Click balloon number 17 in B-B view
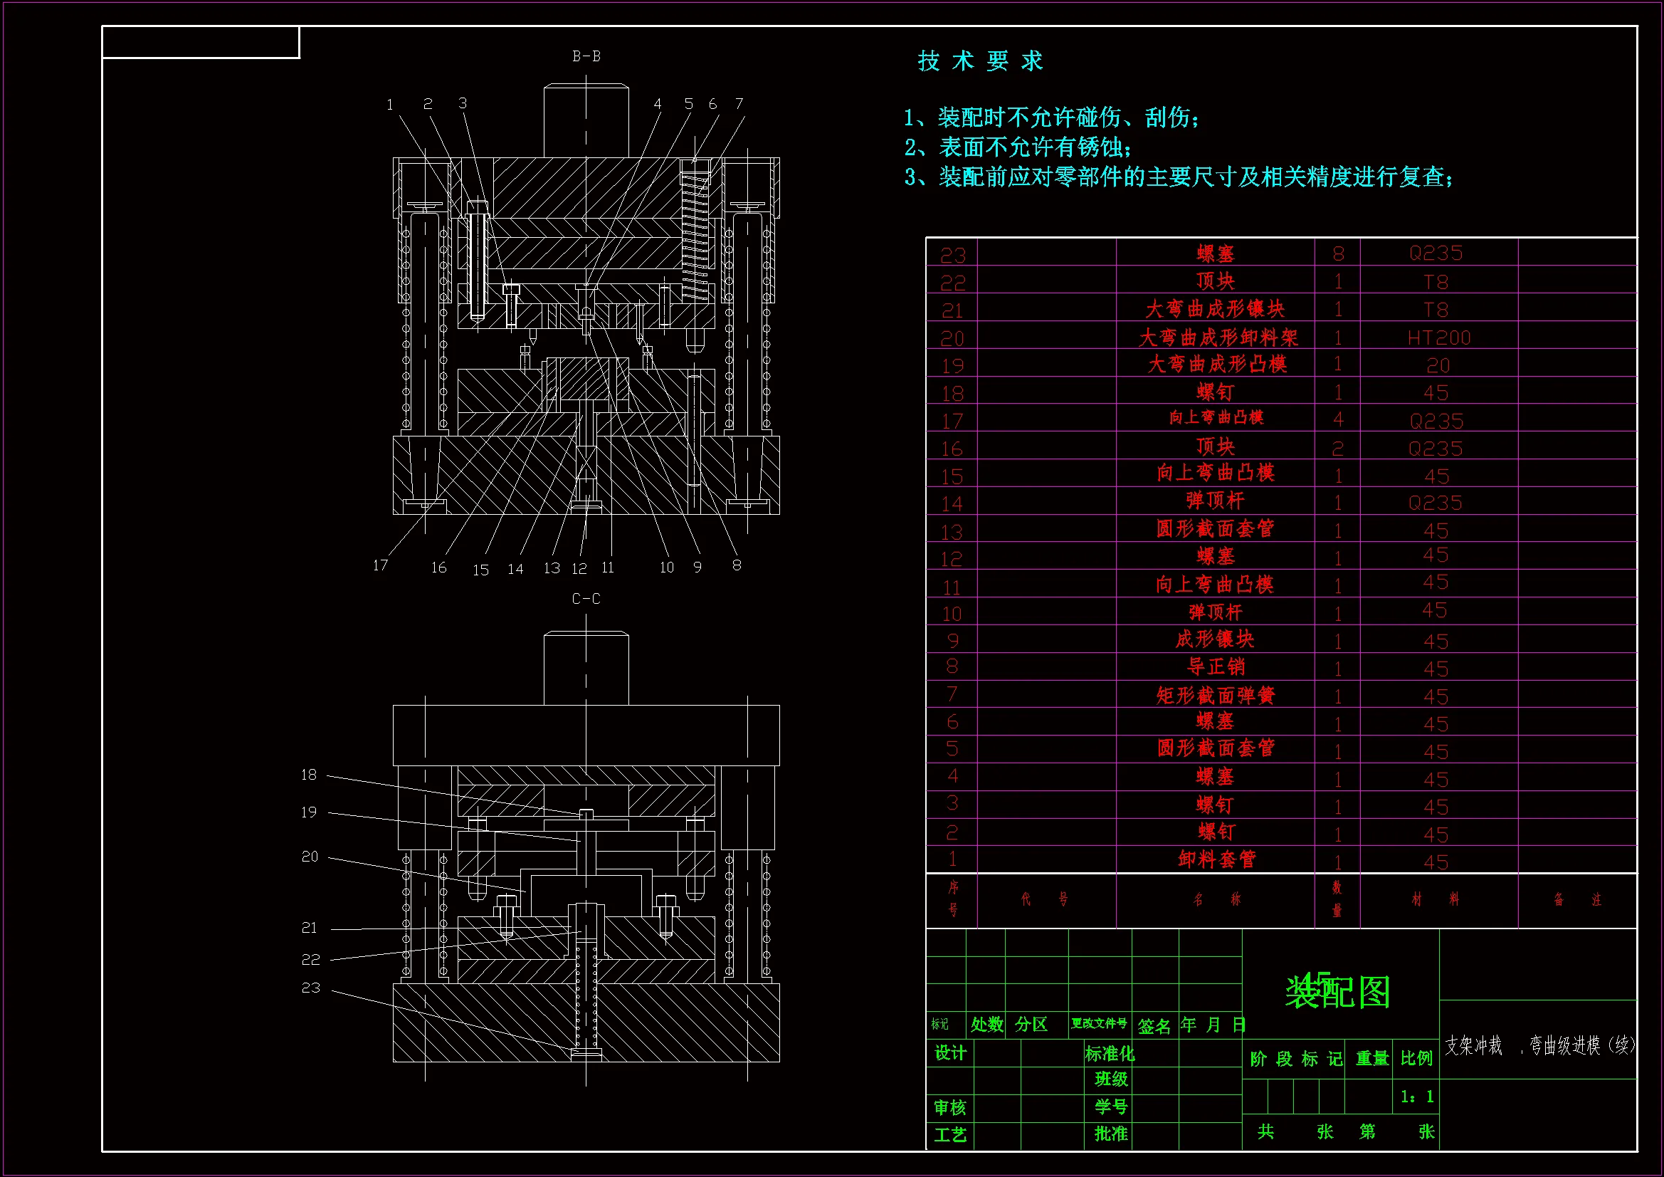 (x=381, y=565)
